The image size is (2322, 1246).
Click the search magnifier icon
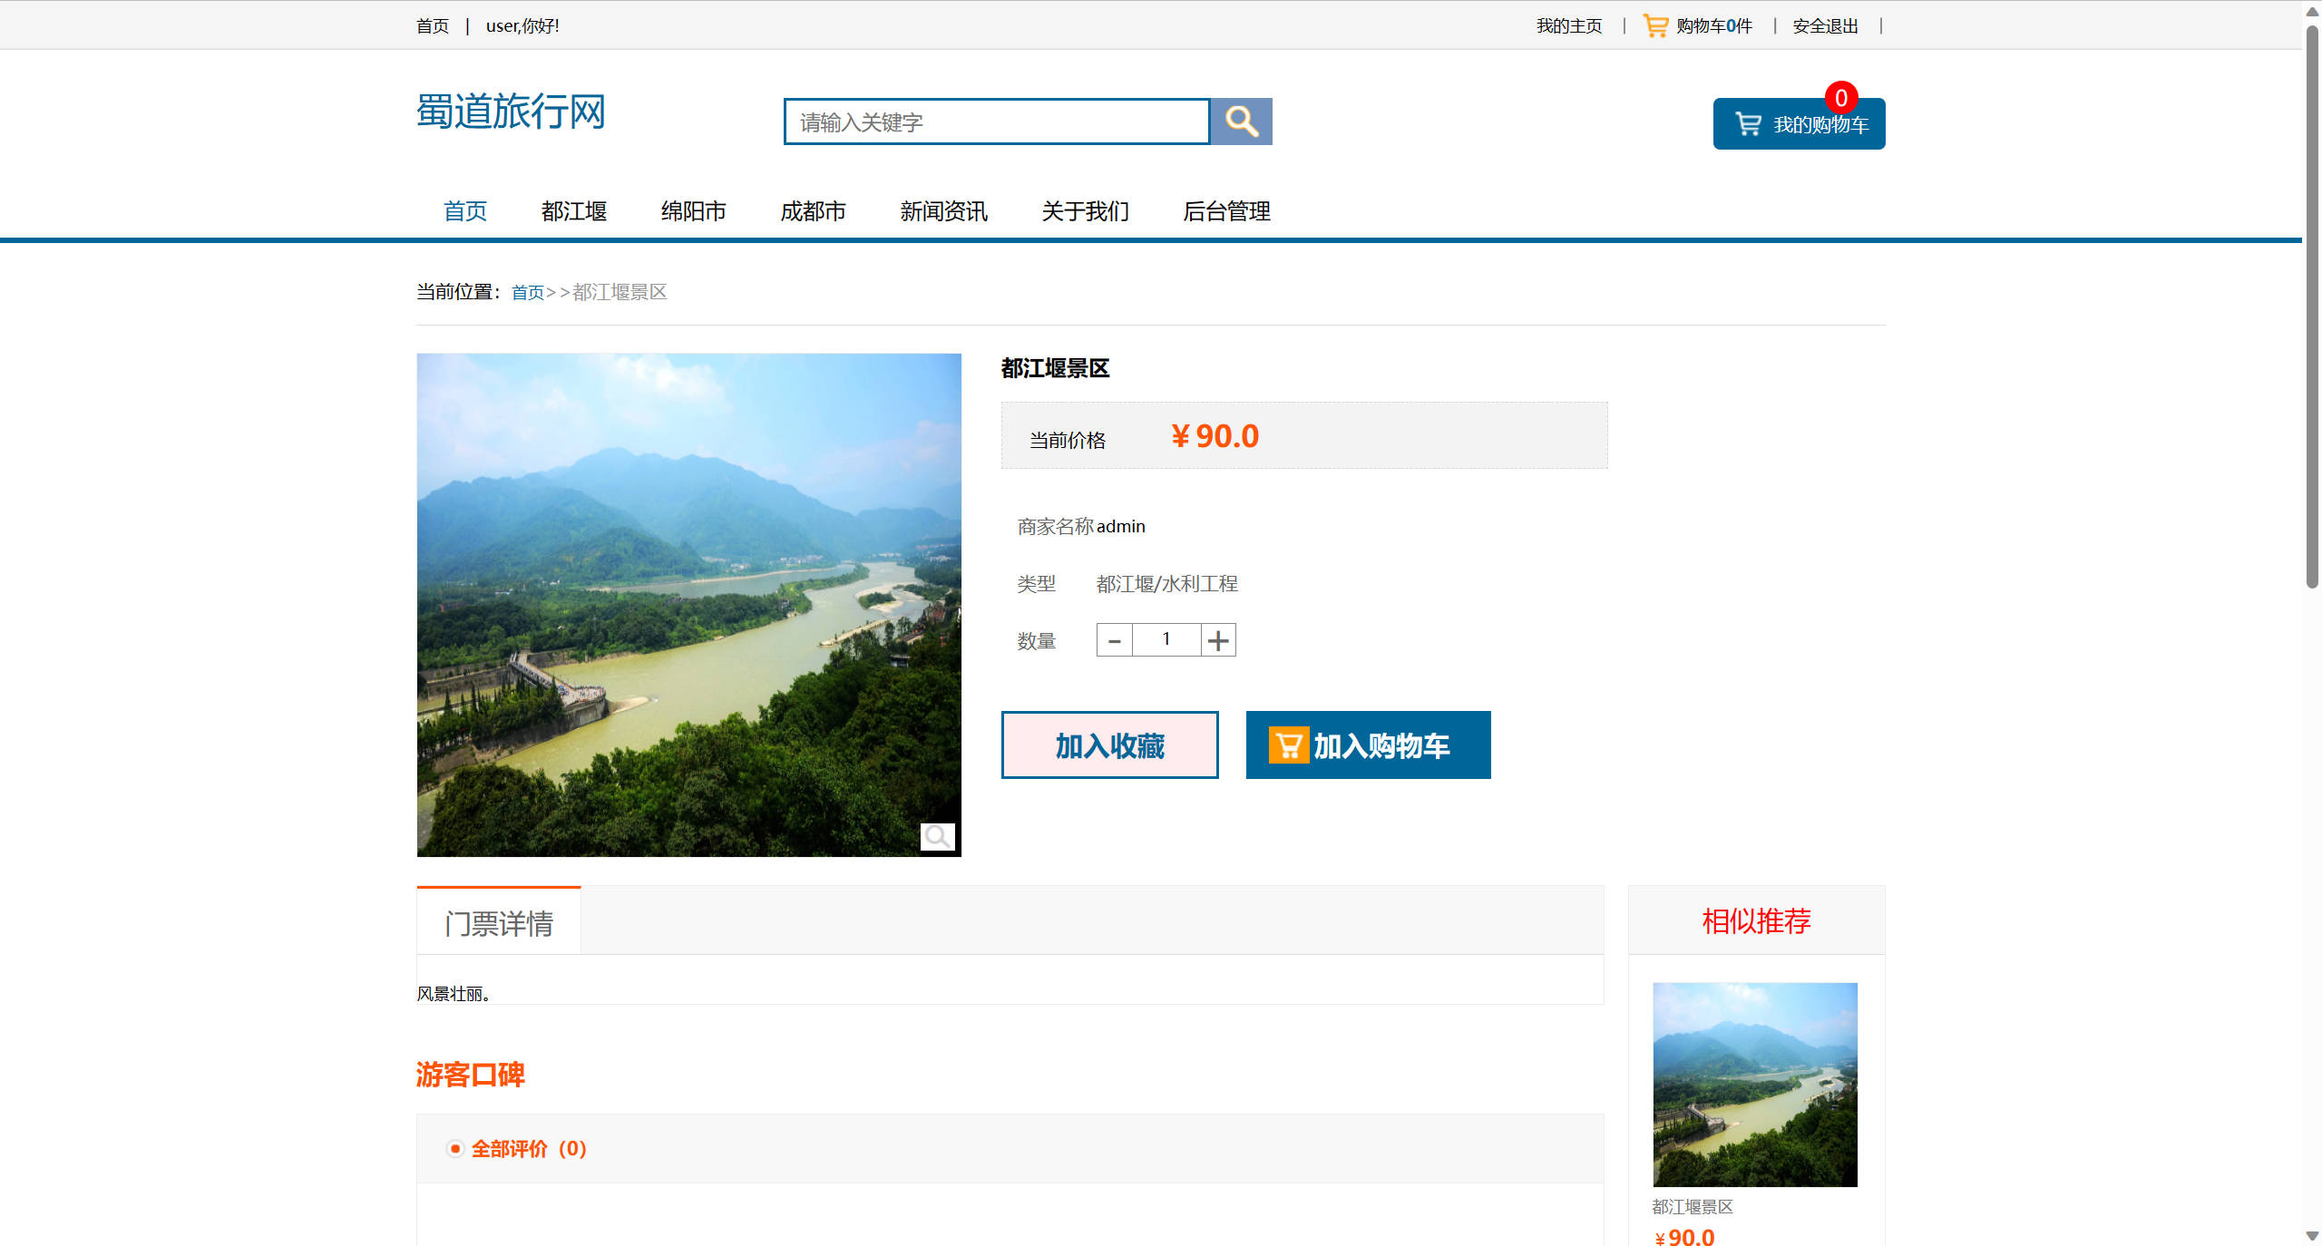[x=1242, y=121]
